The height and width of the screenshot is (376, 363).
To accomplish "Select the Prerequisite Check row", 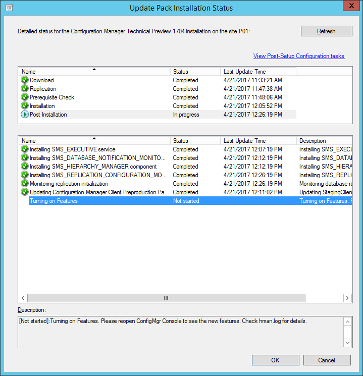I will coord(158,97).
